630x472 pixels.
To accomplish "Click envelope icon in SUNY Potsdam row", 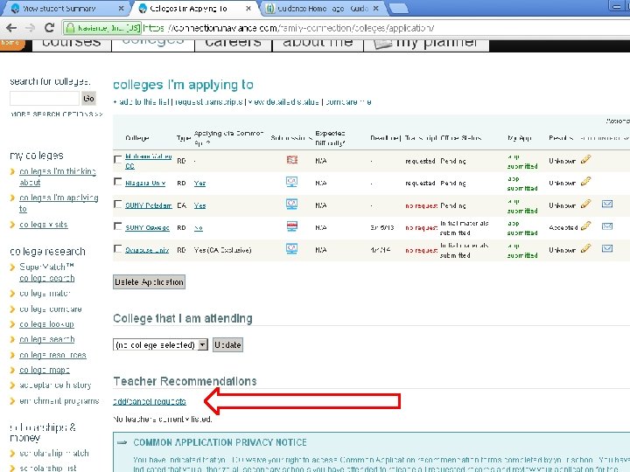I will click(607, 204).
